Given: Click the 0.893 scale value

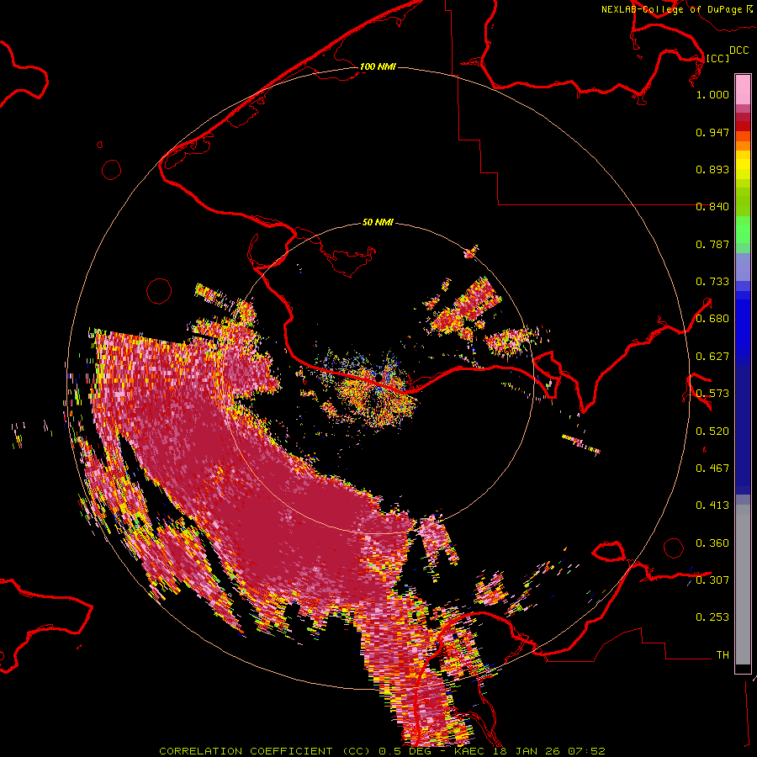Looking at the screenshot, I should pos(712,169).
